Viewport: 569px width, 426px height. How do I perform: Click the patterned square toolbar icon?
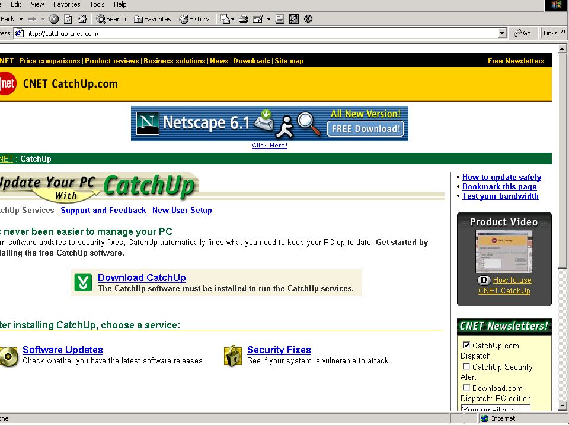pyautogui.click(x=294, y=19)
